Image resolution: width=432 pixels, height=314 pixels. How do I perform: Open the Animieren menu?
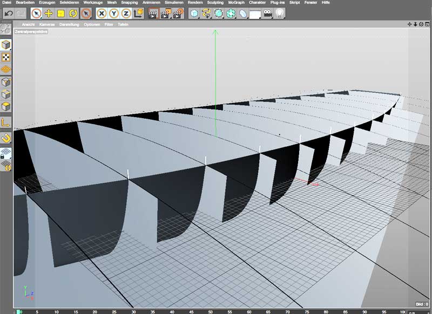[151, 3]
